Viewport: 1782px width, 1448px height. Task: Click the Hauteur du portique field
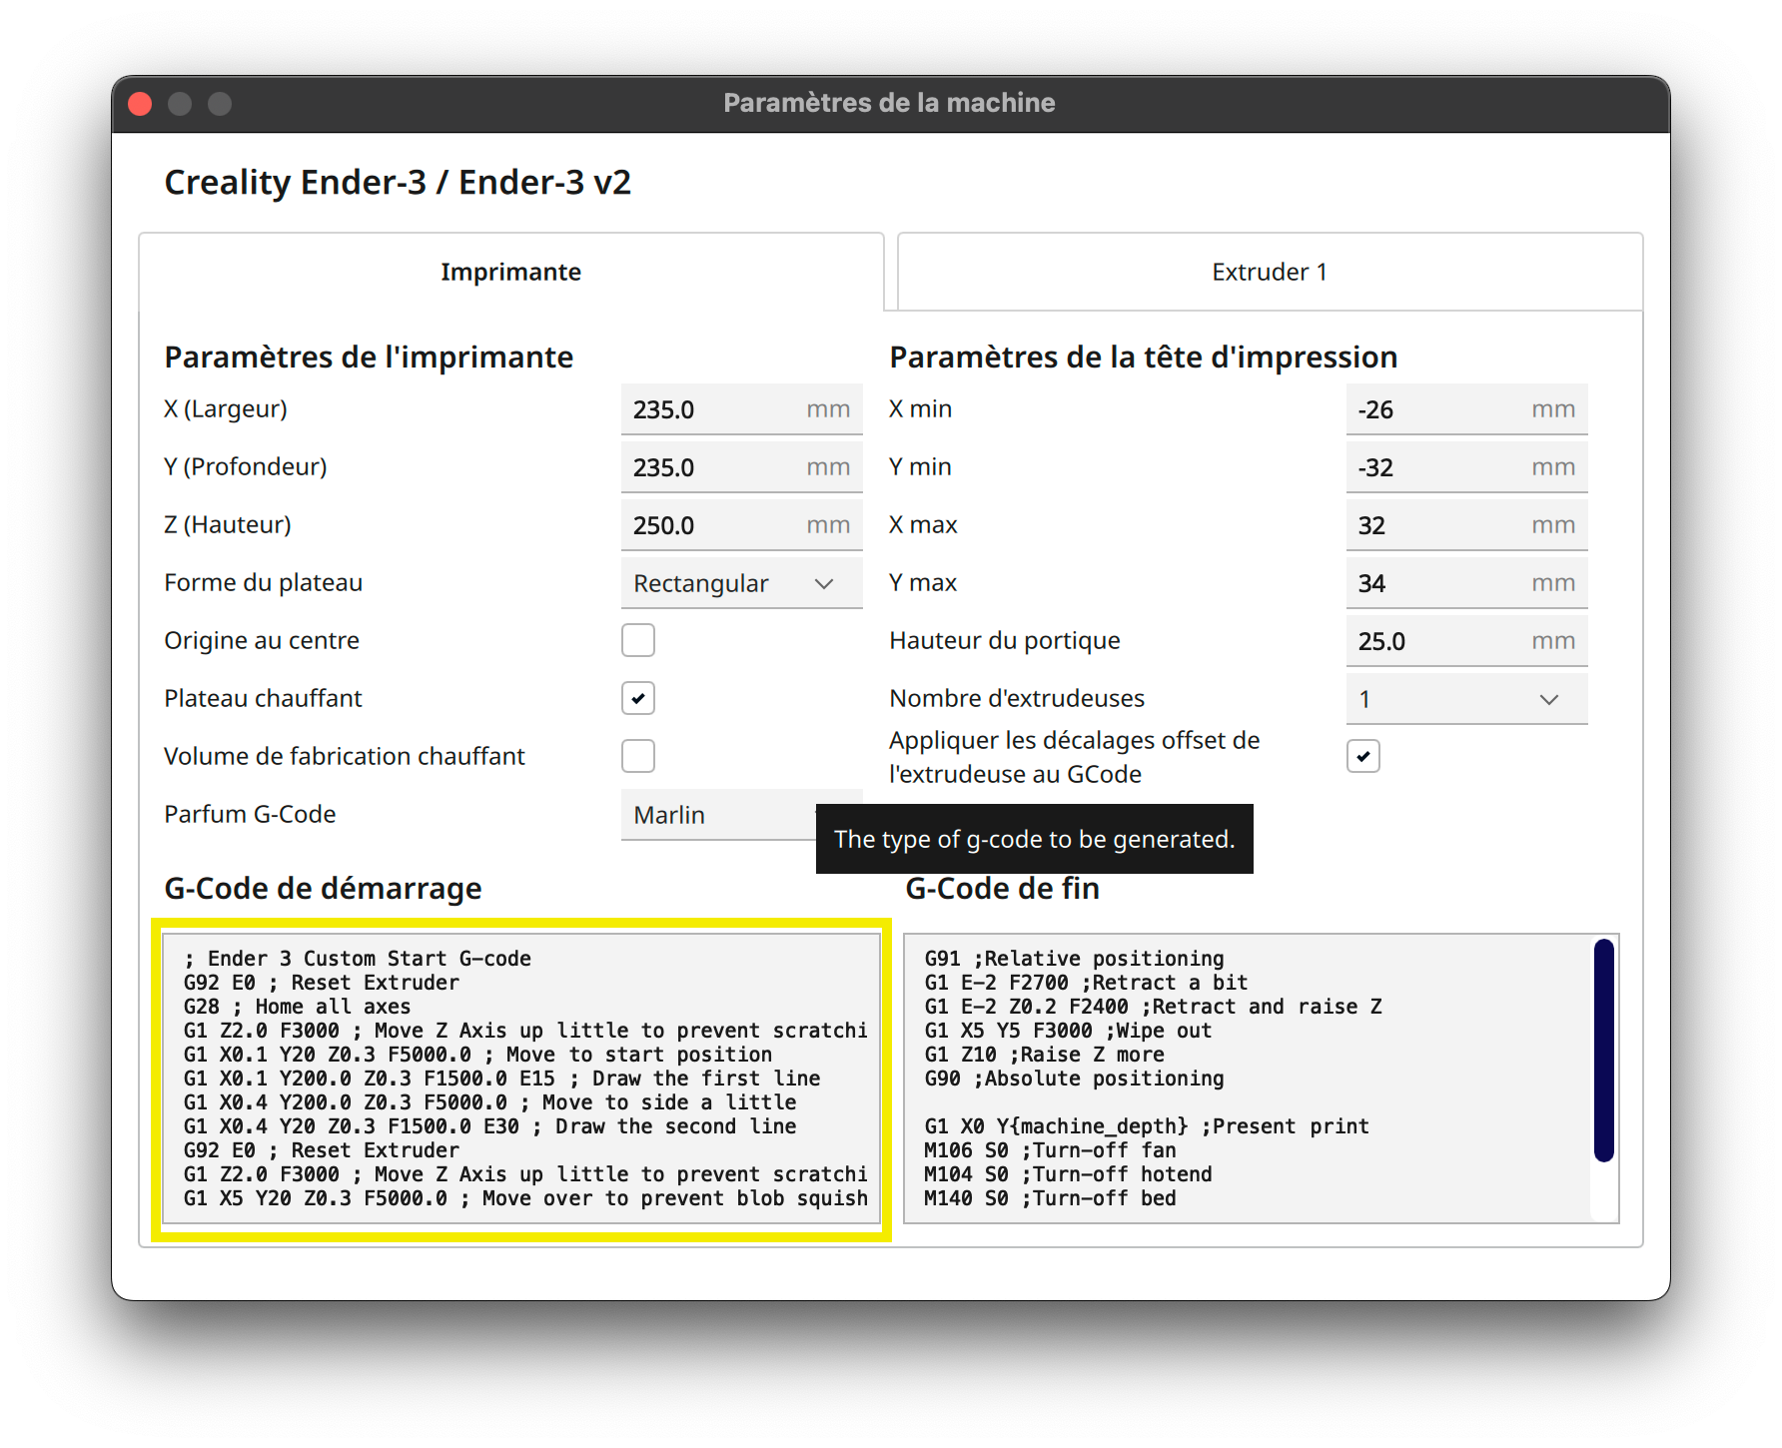1466,641
